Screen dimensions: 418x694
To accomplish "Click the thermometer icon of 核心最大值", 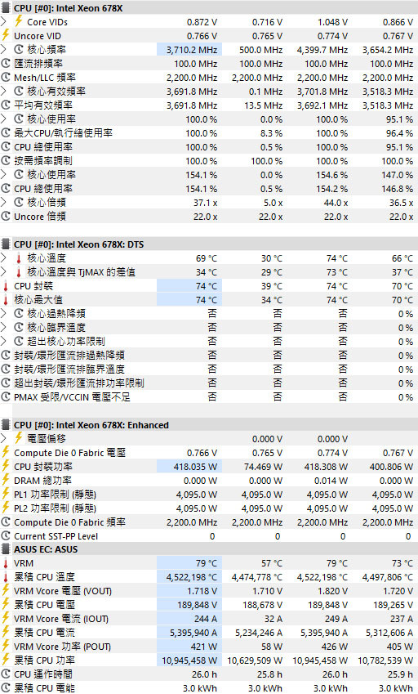I will click(x=6, y=300).
